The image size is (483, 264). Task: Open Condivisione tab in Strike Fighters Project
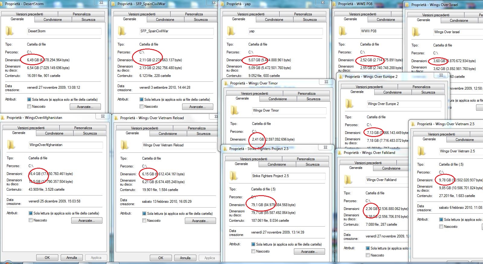pos(277,164)
